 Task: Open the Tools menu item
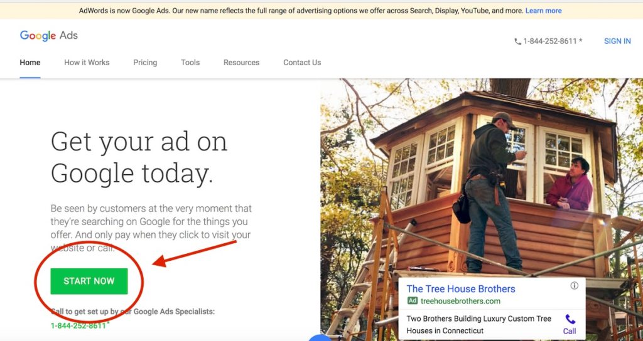tap(190, 63)
